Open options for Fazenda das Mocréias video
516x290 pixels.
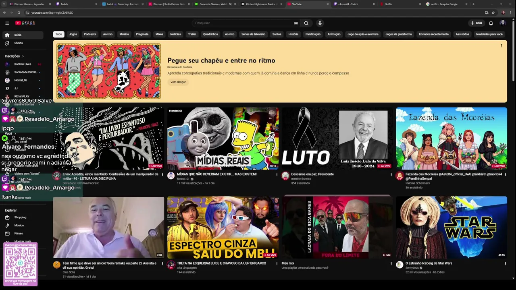pyautogui.click(x=505, y=174)
